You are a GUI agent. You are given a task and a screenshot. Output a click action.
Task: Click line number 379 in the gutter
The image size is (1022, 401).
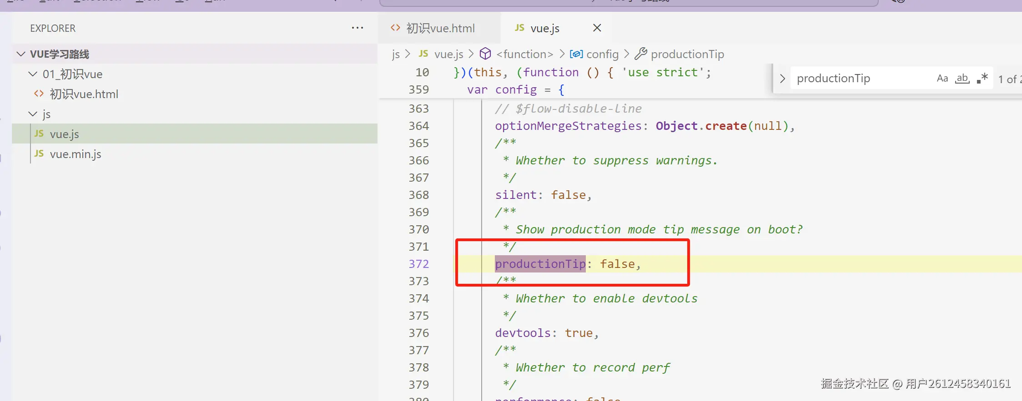[418, 385]
